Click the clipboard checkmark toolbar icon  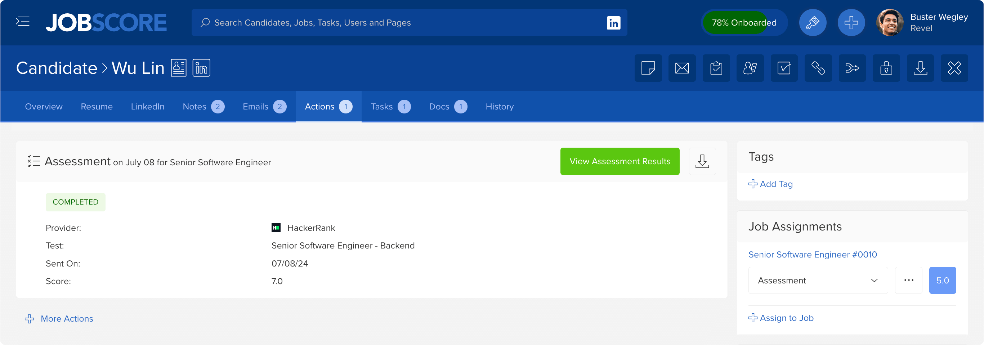716,68
